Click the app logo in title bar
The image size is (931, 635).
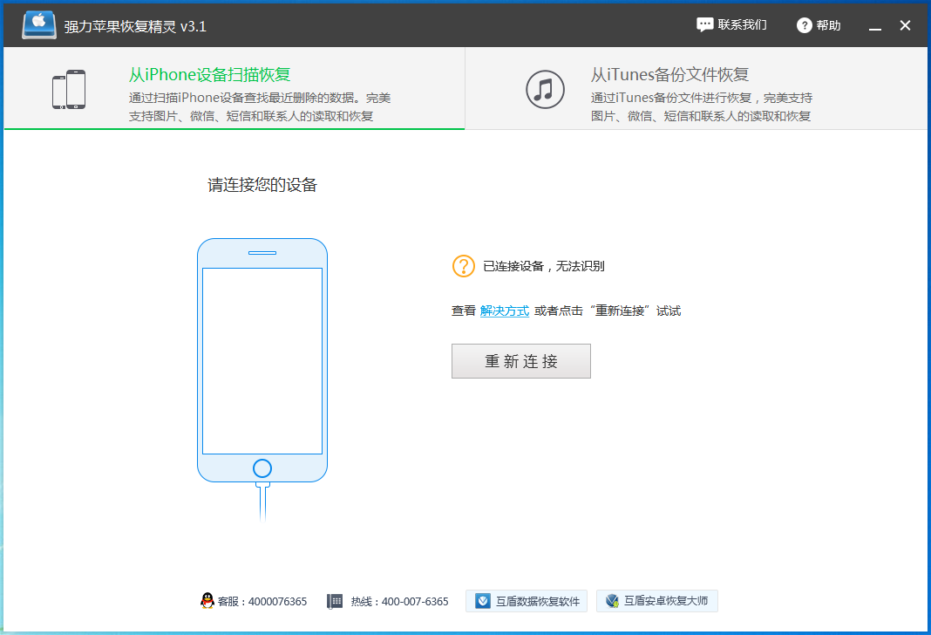(39, 25)
